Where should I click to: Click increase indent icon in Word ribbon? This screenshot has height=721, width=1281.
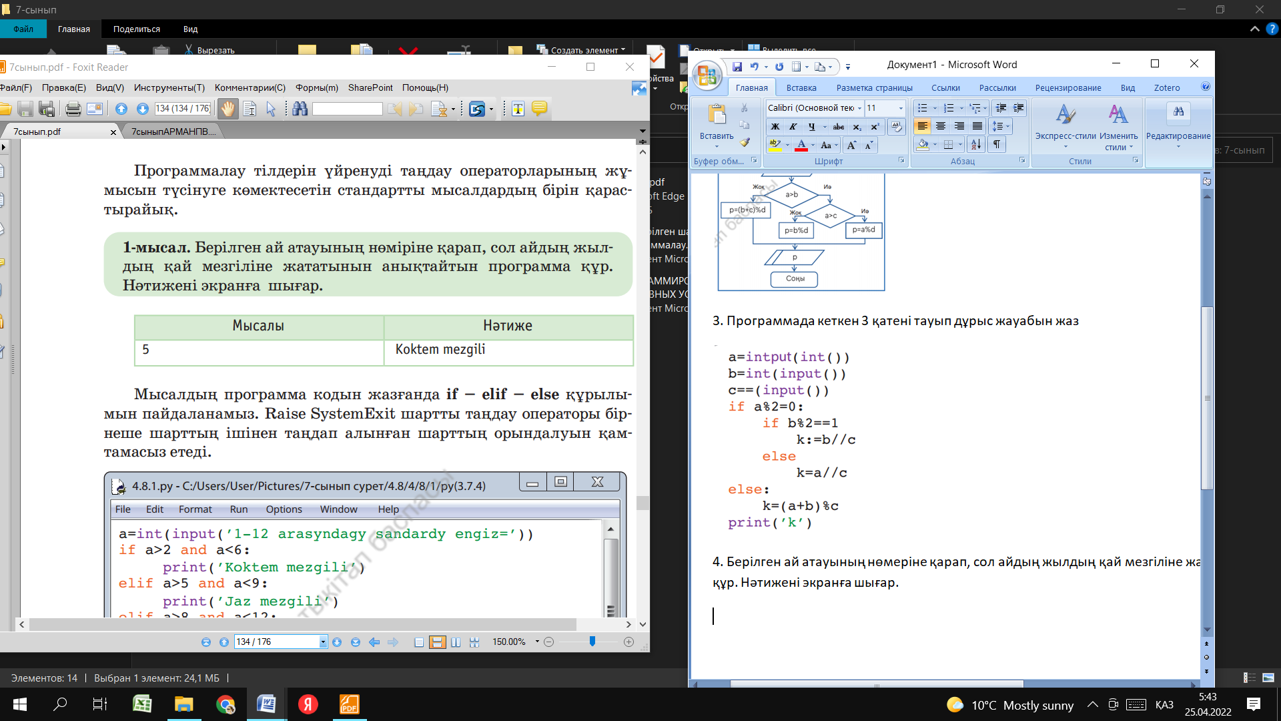(x=1018, y=108)
